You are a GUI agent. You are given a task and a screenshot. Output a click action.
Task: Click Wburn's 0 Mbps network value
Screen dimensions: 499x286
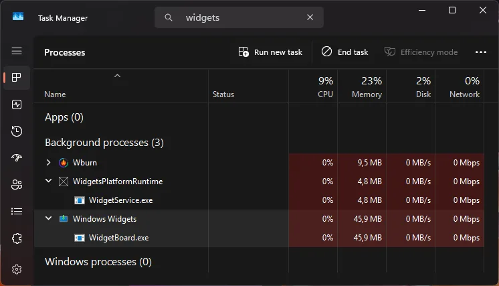coord(466,163)
